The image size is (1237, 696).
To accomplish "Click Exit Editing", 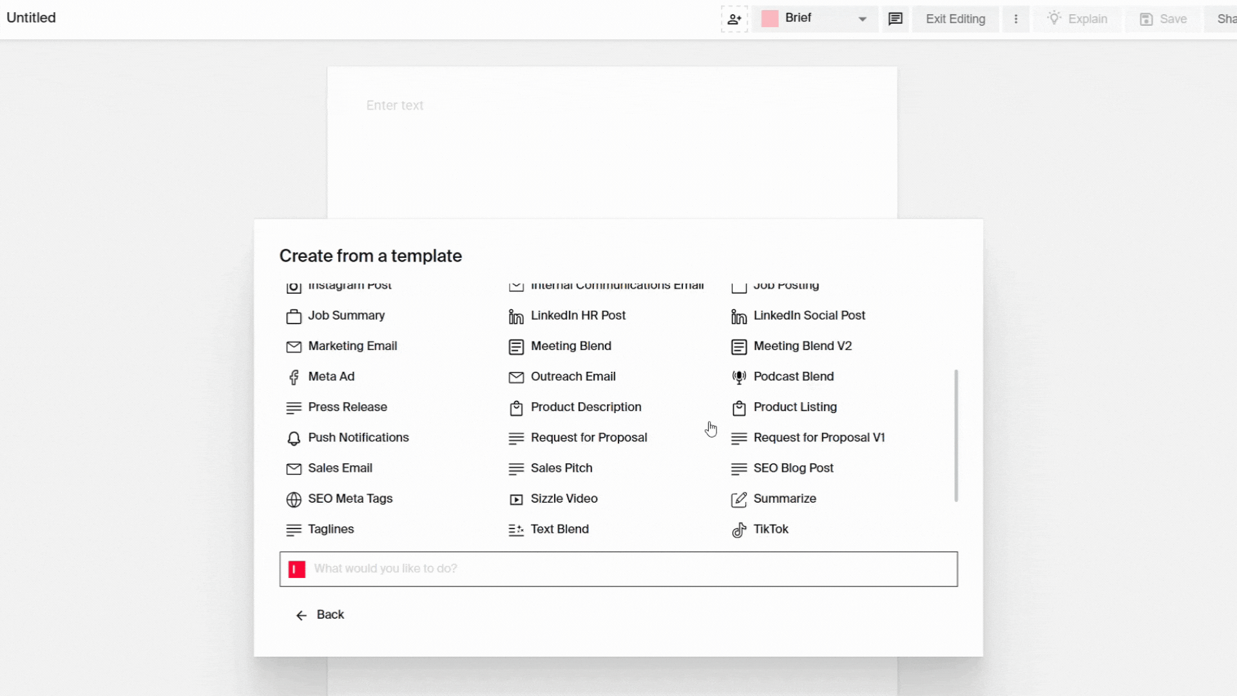I will point(955,19).
